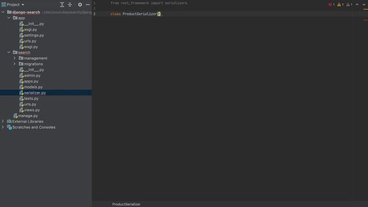
Task: Open tests.py file
Action: pos(31,98)
